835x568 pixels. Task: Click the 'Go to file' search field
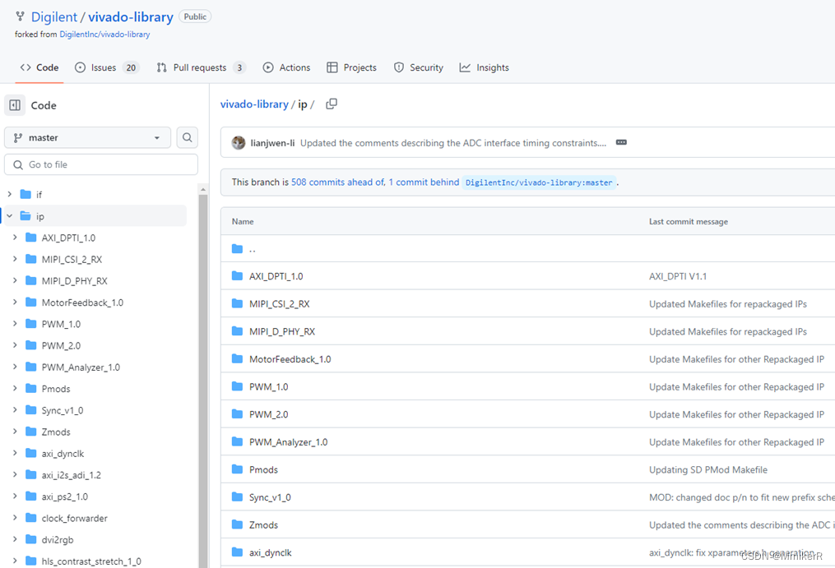[101, 164]
